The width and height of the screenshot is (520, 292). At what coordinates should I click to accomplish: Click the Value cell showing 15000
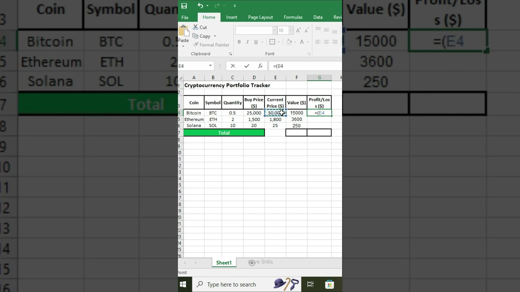(297, 113)
